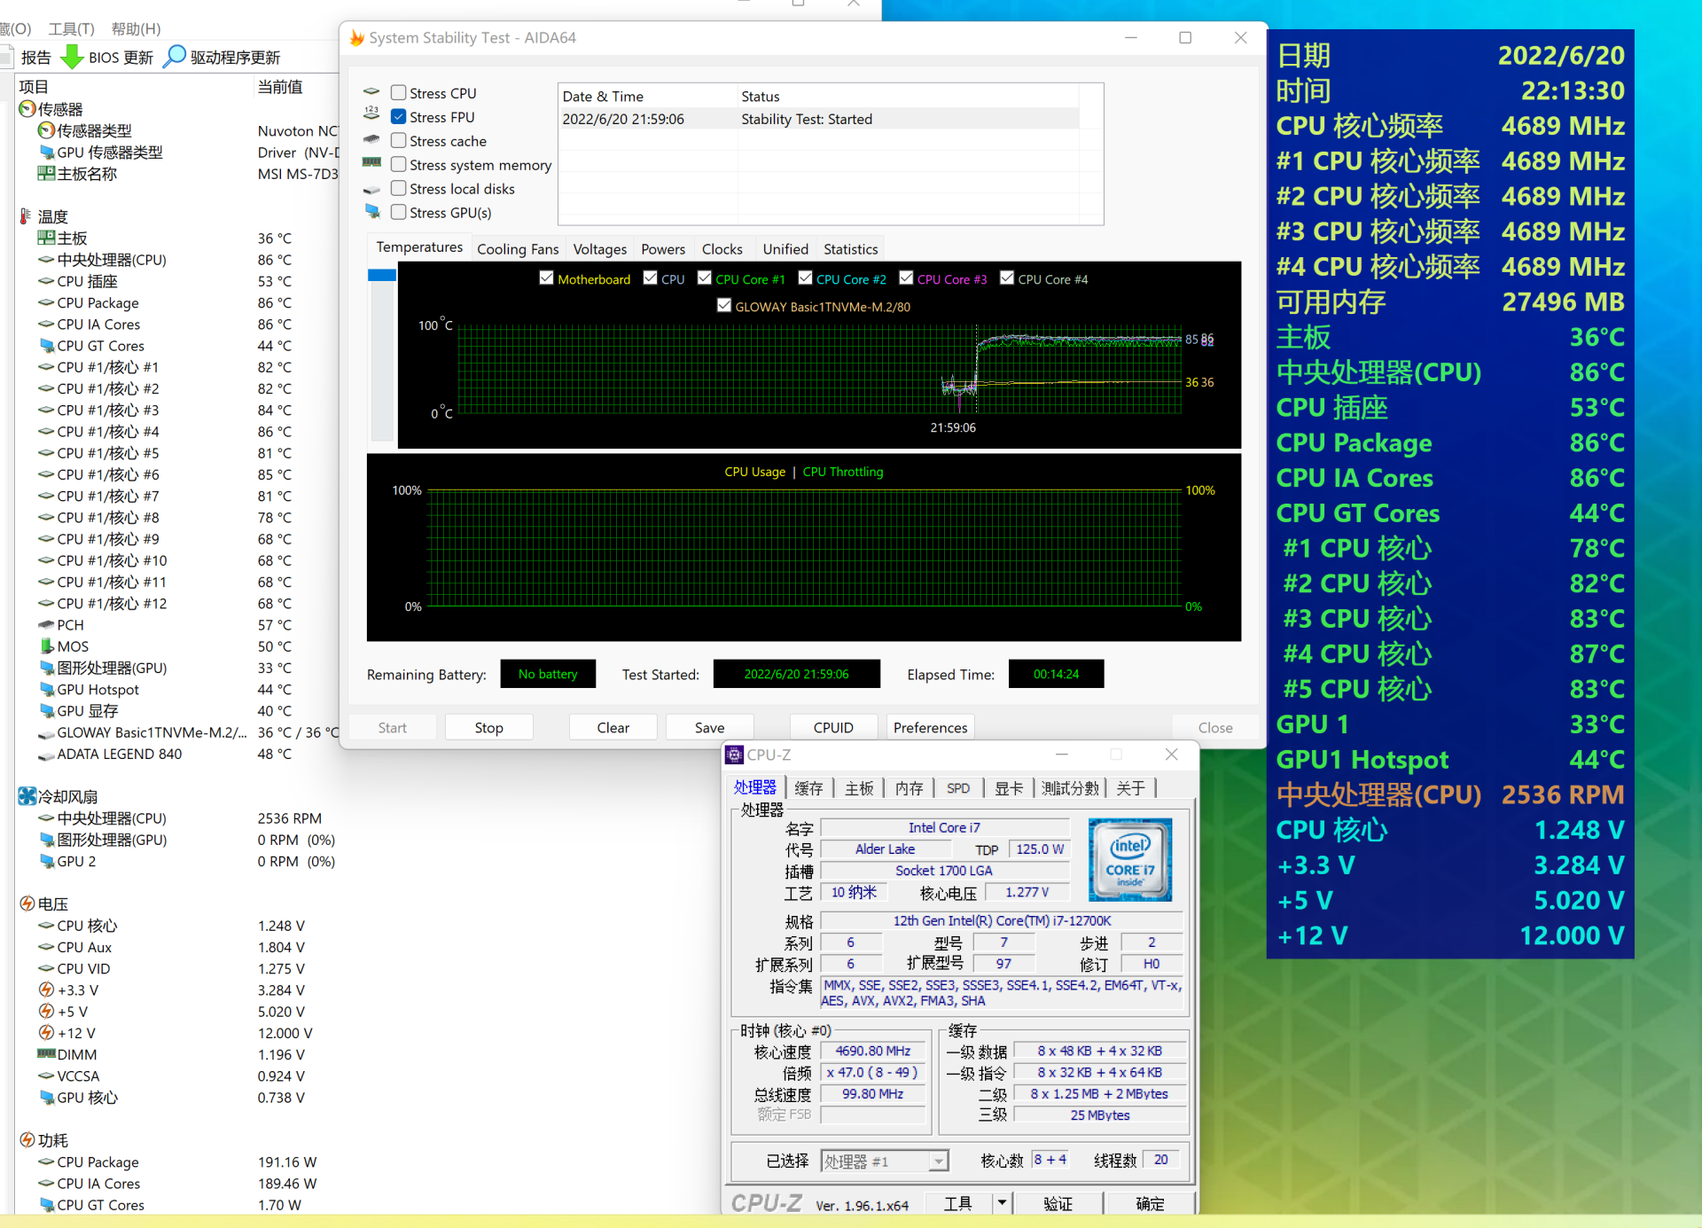Image resolution: width=1702 pixels, height=1228 pixels.
Task: Click the Preferences button
Action: pos(930,727)
